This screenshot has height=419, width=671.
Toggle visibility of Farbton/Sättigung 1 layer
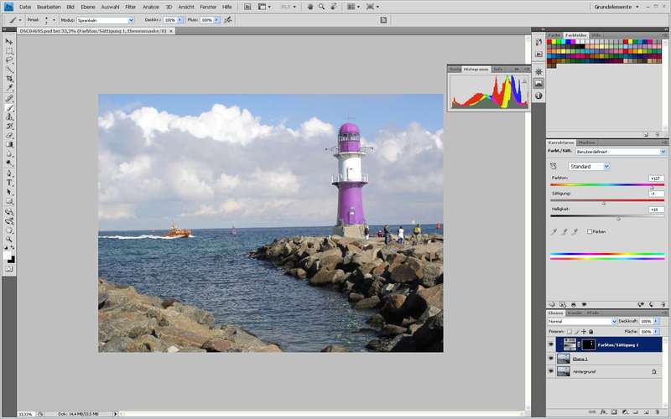(551, 344)
